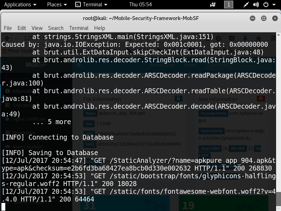Click About link in MobSF page

(190, 65)
